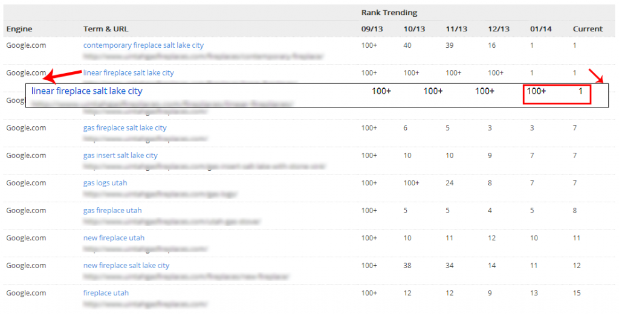Click the Rank Trending heading

tap(389, 13)
